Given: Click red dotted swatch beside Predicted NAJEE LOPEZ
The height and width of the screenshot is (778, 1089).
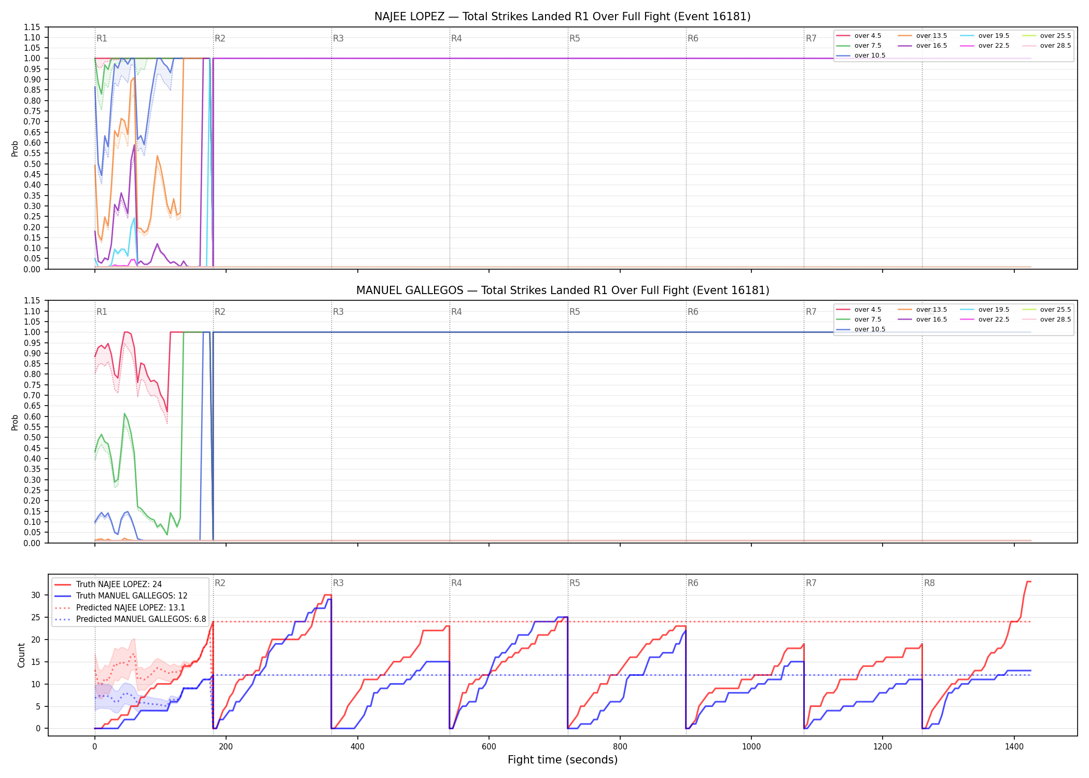Looking at the screenshot, I should click(62, 608).
